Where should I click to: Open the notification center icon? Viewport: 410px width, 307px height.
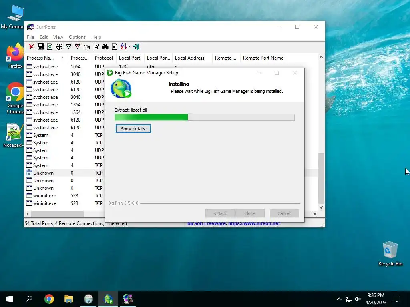(x=397, y=299)
